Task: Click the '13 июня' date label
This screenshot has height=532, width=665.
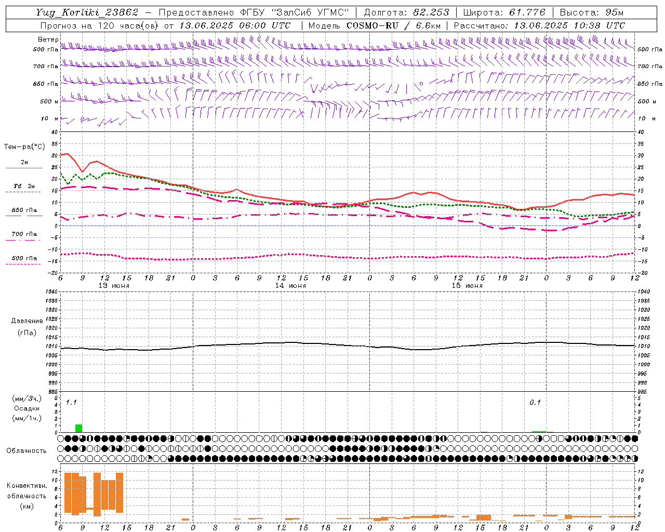Action: pos(114,286)
